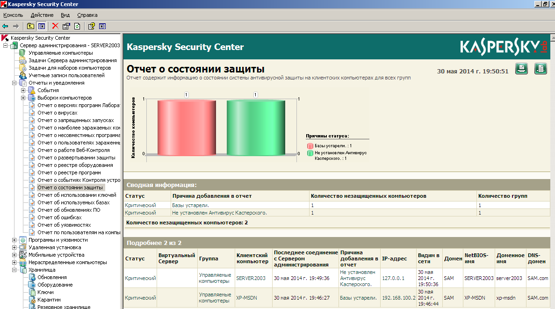Screen dimensions: 555x309
Task: Open the Help question mark icon
Action: coord(91,26)
